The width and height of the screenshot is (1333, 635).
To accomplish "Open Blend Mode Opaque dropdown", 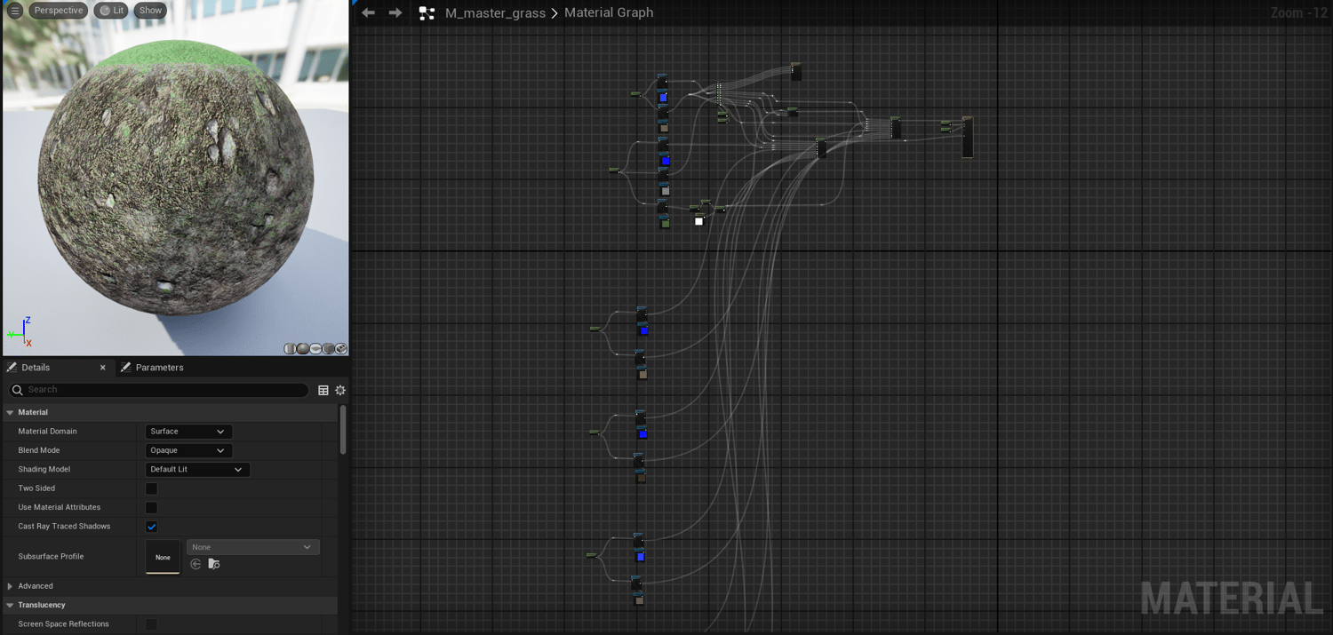I will pyautogui.click(x=188, y=450).
